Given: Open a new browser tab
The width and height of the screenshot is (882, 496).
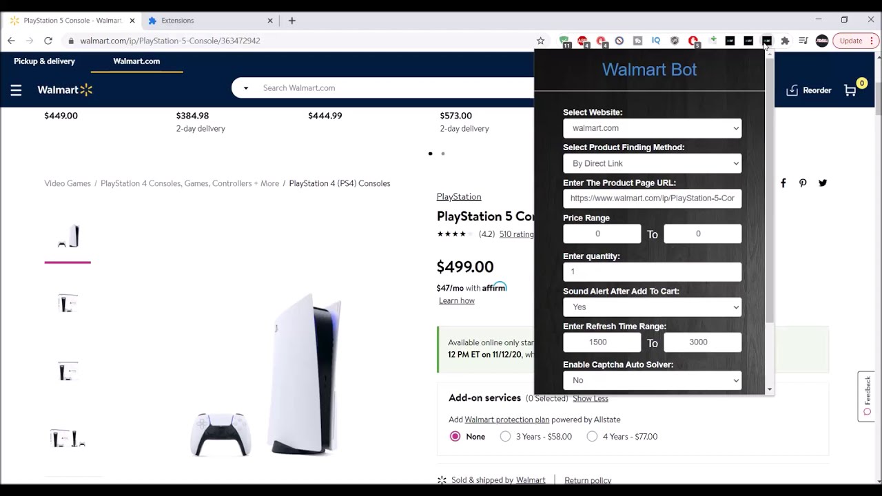Looking at the screenshot, I should click(x=292, y=21).
